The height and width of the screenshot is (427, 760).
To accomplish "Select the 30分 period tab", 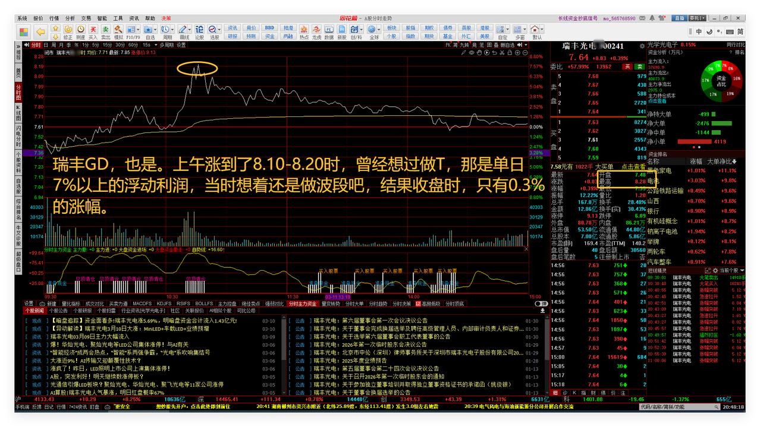I will tap(120, 45).
